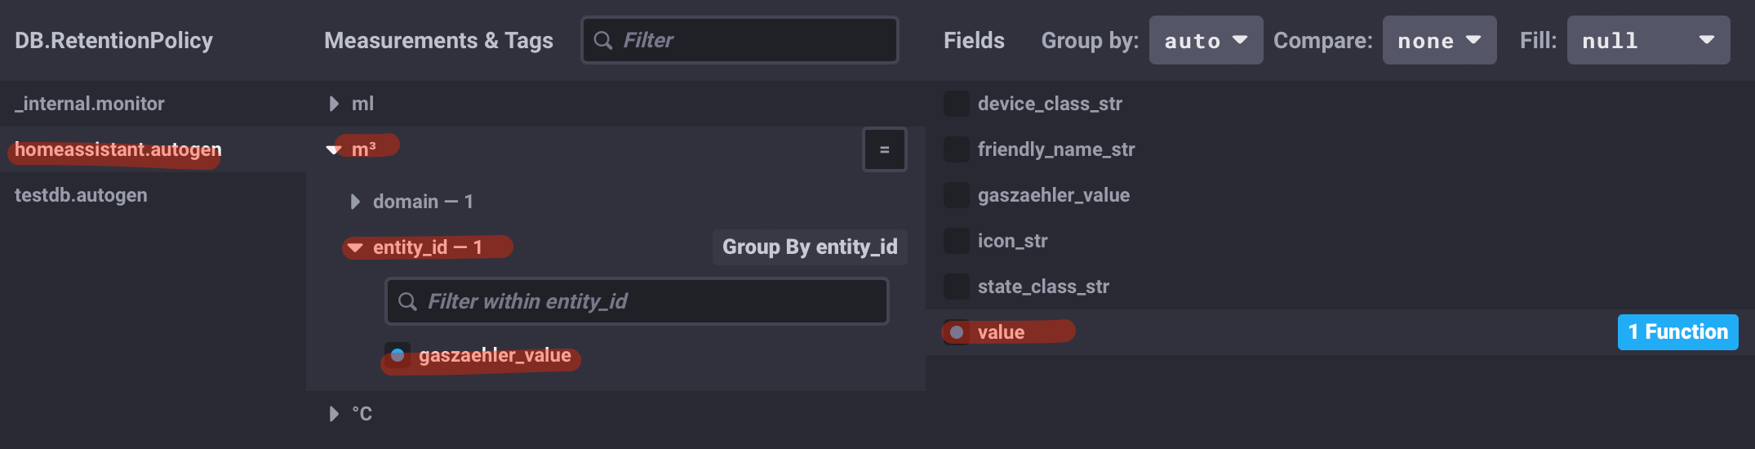Expand the °C measurement

[x=334, y=414]
